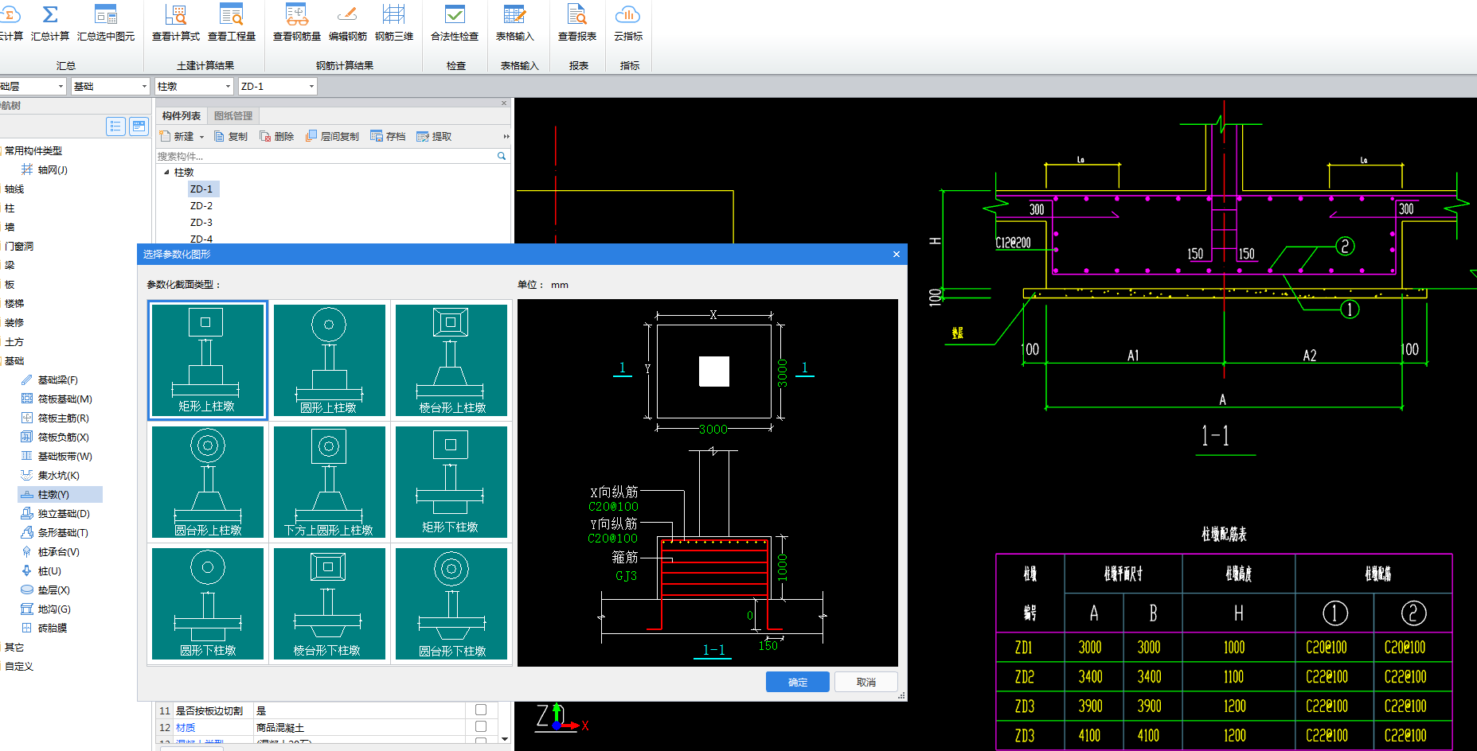The image size is (1477, 751).
Task: Choose 矩形下柱墩 section thumbnail
Action: [451, 482]
